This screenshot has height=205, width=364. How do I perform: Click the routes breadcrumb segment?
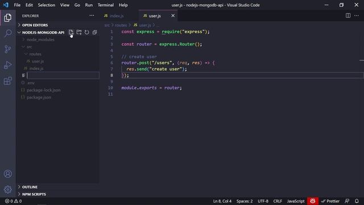click(x=121, y=25)
